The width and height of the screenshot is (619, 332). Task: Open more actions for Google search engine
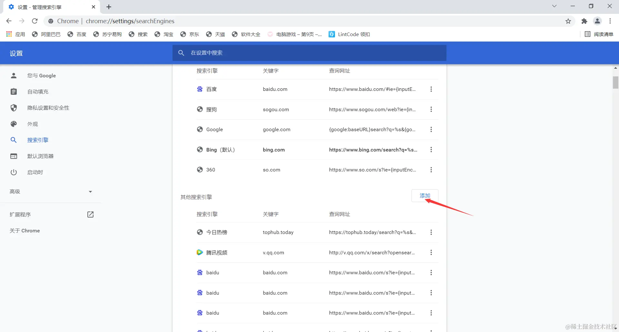click(x=431, y=130)
